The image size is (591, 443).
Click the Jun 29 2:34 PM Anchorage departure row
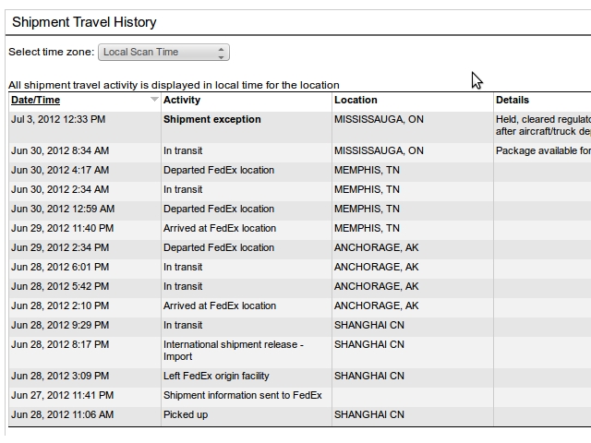pos(299,249)
